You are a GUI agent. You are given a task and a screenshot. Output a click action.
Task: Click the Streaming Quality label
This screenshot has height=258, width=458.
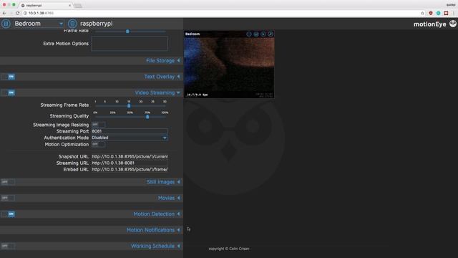tap(69, 116)
